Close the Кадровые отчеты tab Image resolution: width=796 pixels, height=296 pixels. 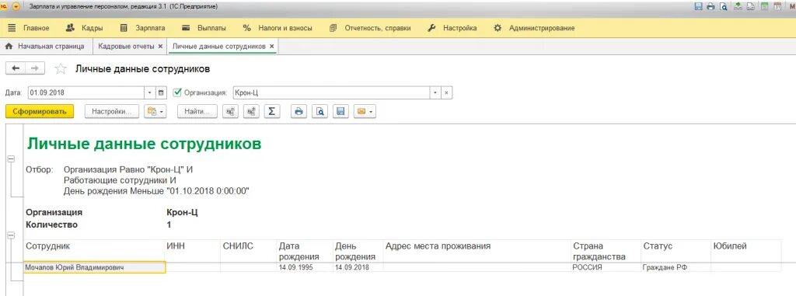(160, 46)
